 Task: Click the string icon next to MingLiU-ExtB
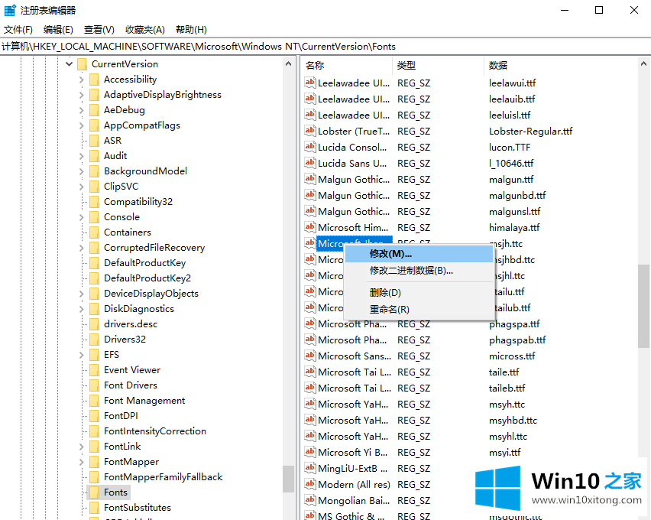[310, 468]
